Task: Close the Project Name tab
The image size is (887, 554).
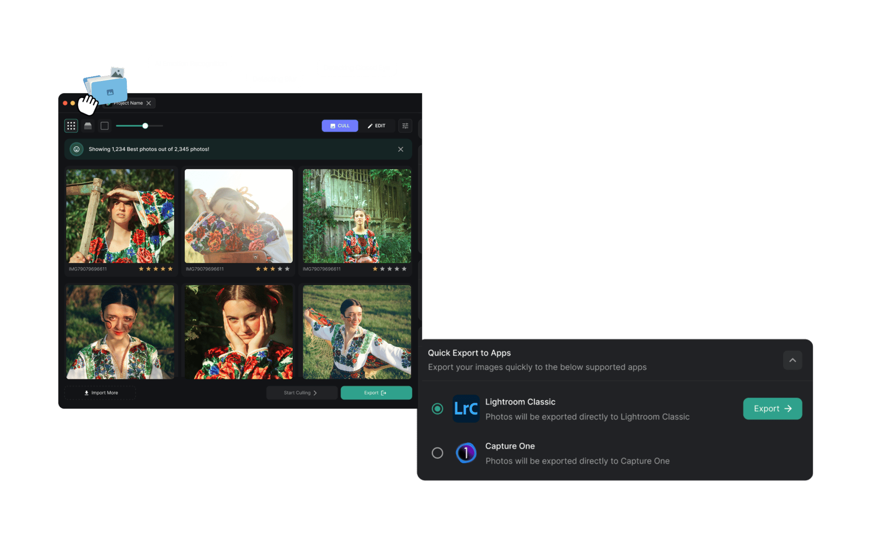Action: 149,103
